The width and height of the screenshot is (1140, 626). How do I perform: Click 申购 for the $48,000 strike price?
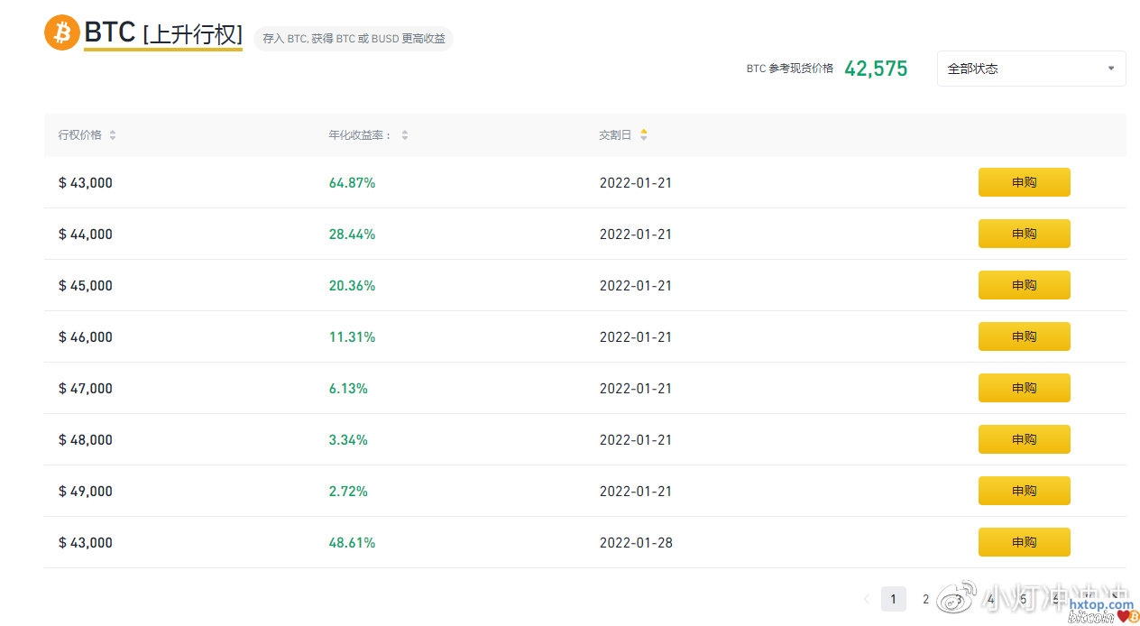(1024, 439)
